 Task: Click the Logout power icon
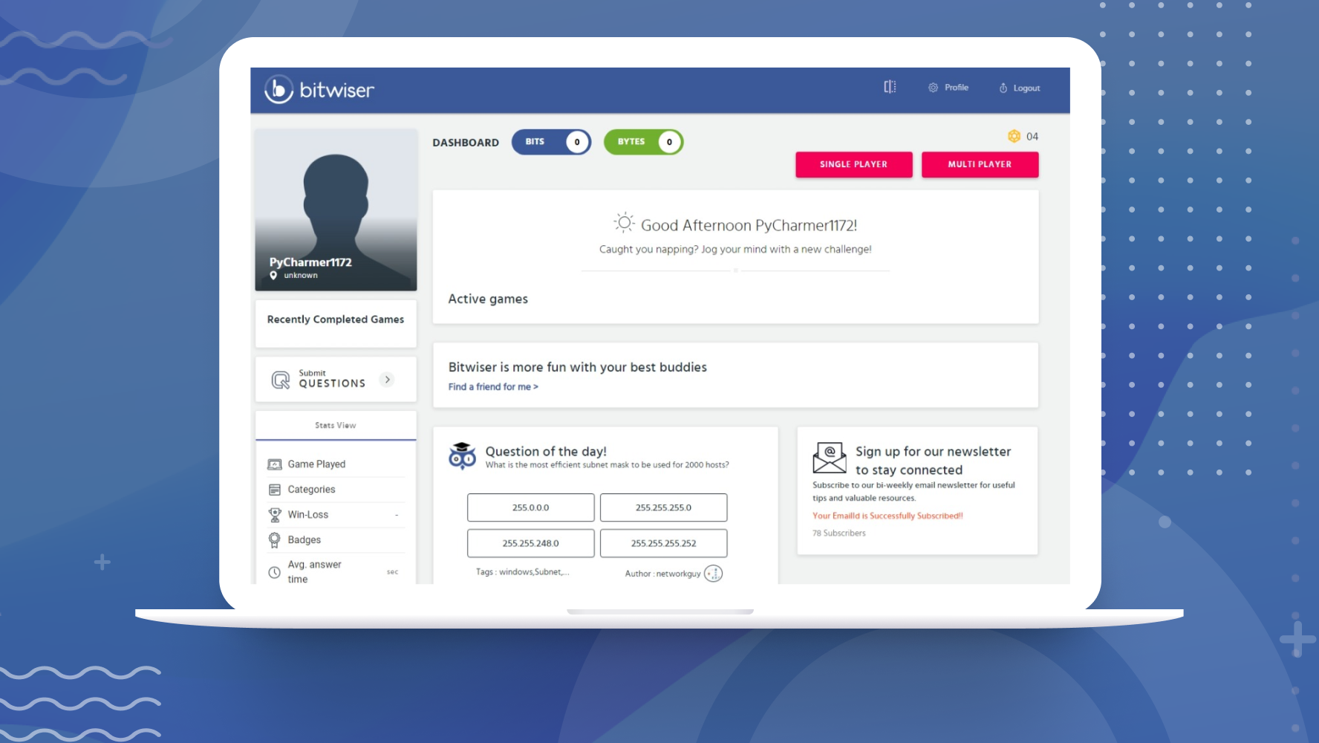coord(1003,87)
